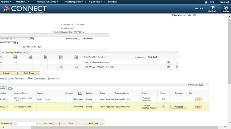Click the zoom grid icon beside Personalize

202,85
